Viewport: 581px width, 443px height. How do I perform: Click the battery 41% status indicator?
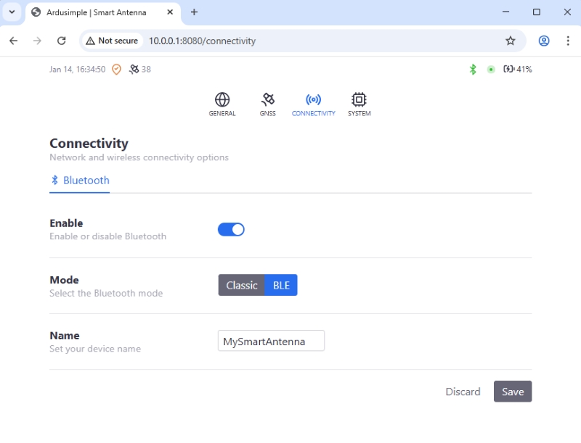click(517, 70)
